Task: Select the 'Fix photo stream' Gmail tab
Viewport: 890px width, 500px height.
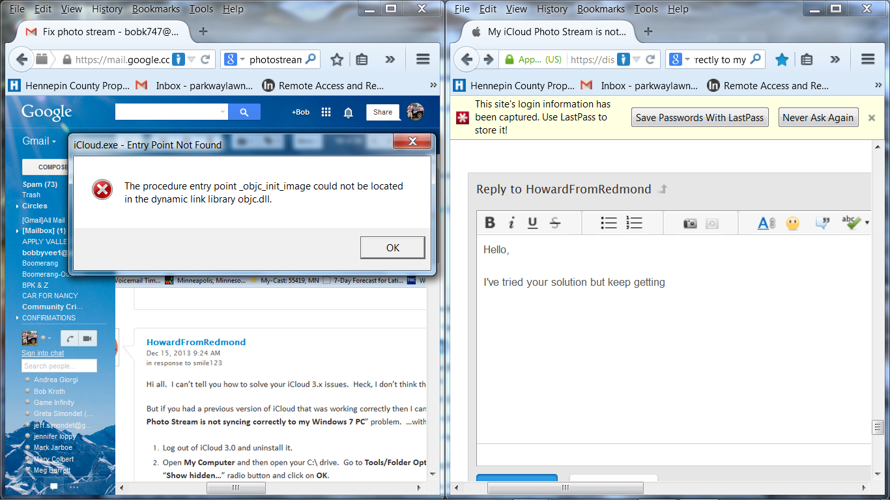Action: coord(104,31)
